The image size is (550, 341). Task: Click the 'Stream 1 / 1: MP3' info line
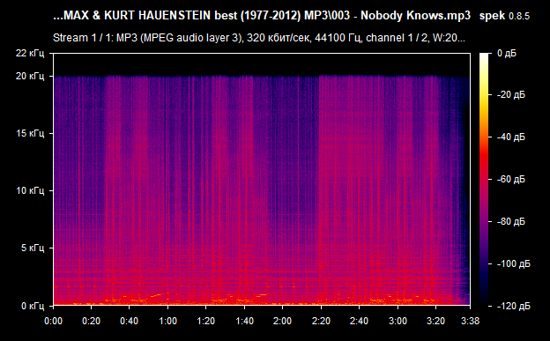point(259,38)
